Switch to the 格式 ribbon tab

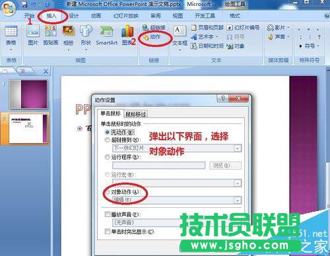coord(234,16)
